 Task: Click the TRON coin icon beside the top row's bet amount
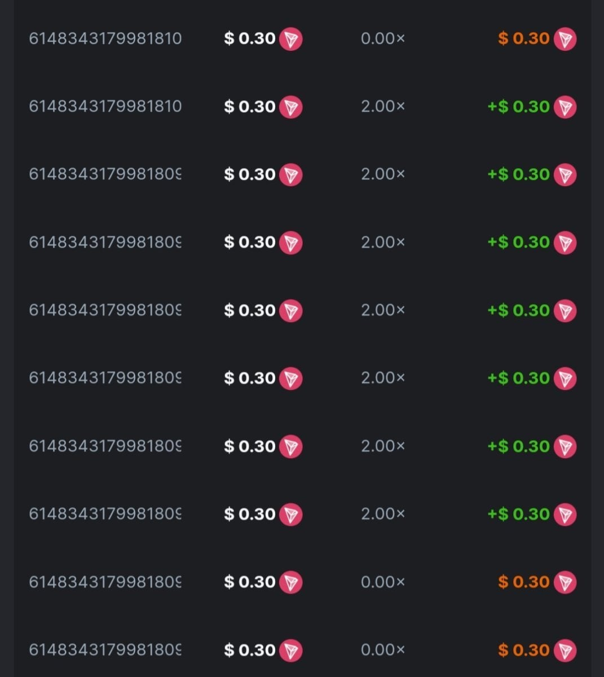coord(291,39)
